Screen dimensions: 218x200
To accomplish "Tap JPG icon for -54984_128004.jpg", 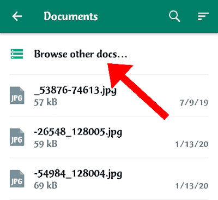I will pyautogui.click(x=17, y=179).
